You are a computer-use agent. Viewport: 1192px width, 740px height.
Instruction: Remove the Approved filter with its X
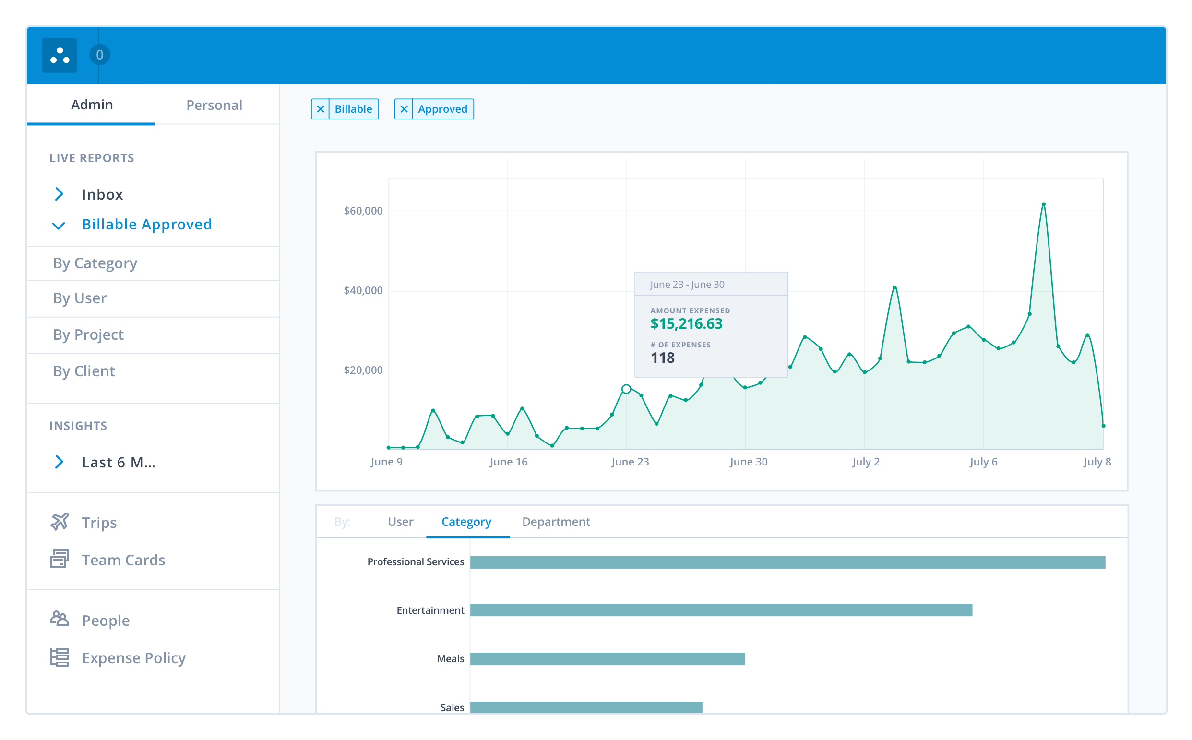click(x=404, y=109)
